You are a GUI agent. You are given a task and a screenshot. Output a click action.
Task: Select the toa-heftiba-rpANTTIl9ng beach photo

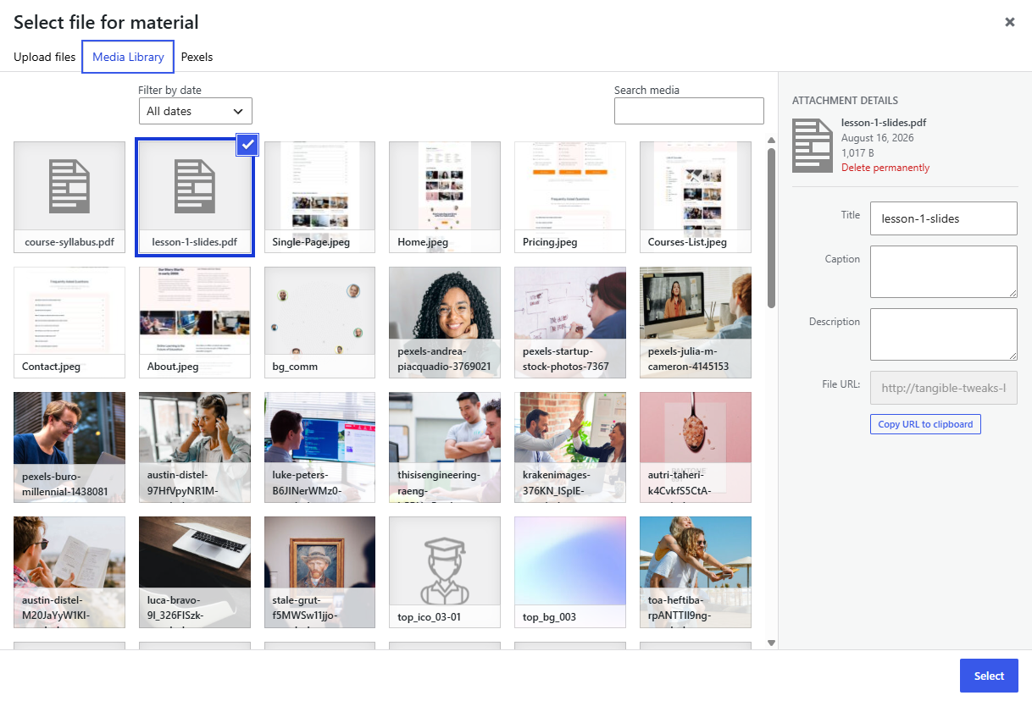point(696,572)
